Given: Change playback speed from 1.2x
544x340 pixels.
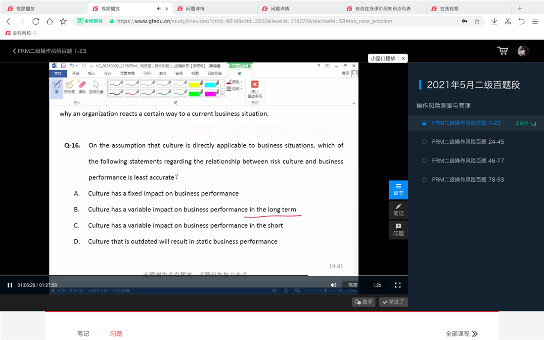Looking at the screenshot, I should pos(377,285).
